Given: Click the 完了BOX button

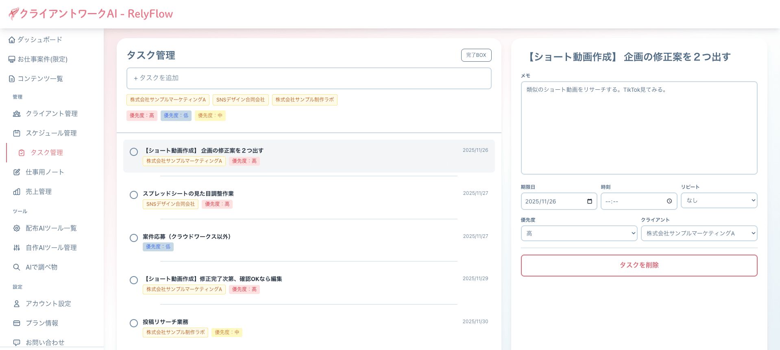Looking at the screenshot, I should pyautogui.click(x=476, y=55).
